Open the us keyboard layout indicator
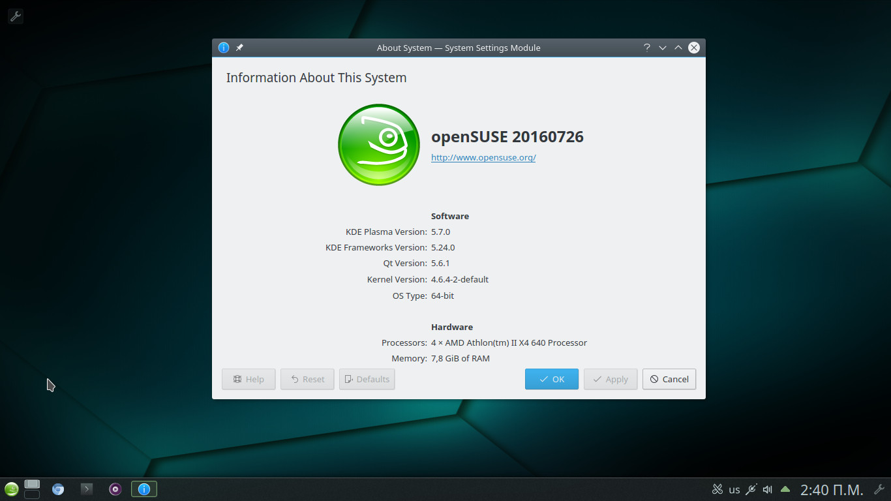This screenshot has height=501, width=891. tap(734, 490)
